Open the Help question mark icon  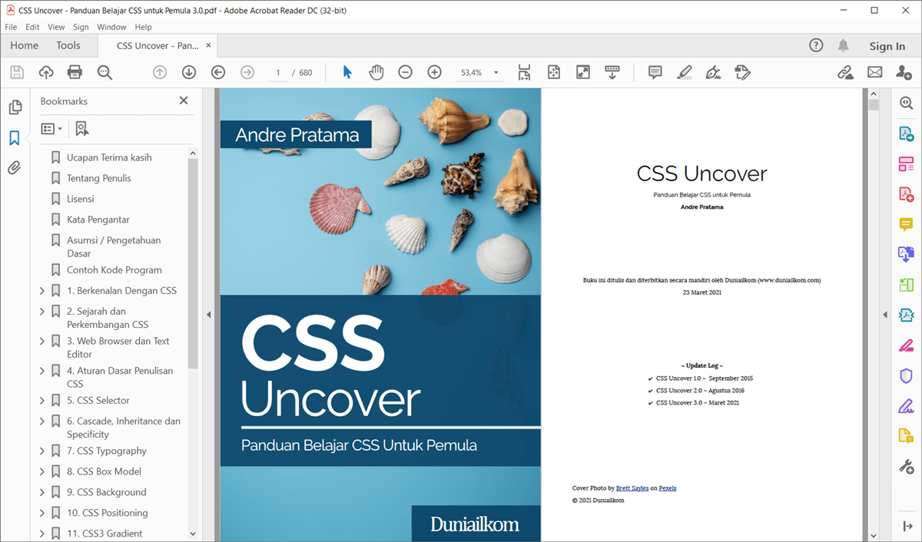(x=816, y=45)
